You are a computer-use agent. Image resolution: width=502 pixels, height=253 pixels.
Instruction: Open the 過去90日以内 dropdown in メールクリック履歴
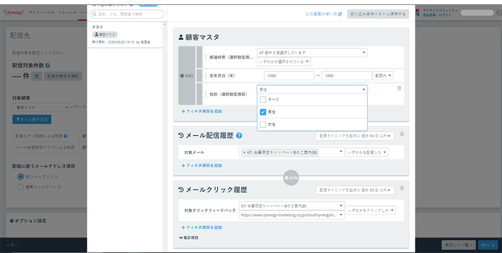coord(355,190)
